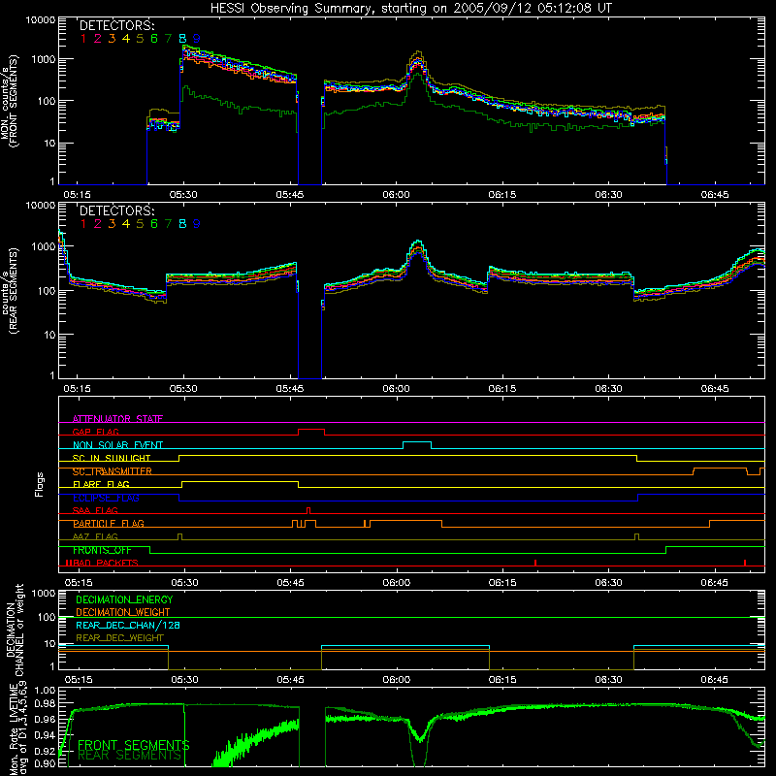Select cyan detector 8 in front segments legend

(x=182, y=39)
